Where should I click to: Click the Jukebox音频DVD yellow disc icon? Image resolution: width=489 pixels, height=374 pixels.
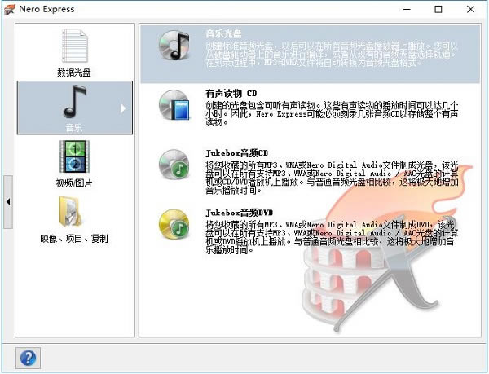click(x=174, y=222)
